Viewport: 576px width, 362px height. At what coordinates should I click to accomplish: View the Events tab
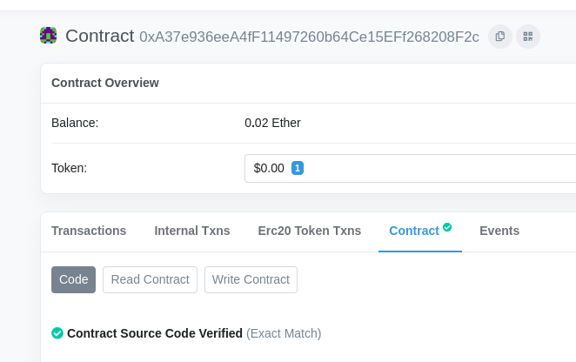click(x=499, y=231)
